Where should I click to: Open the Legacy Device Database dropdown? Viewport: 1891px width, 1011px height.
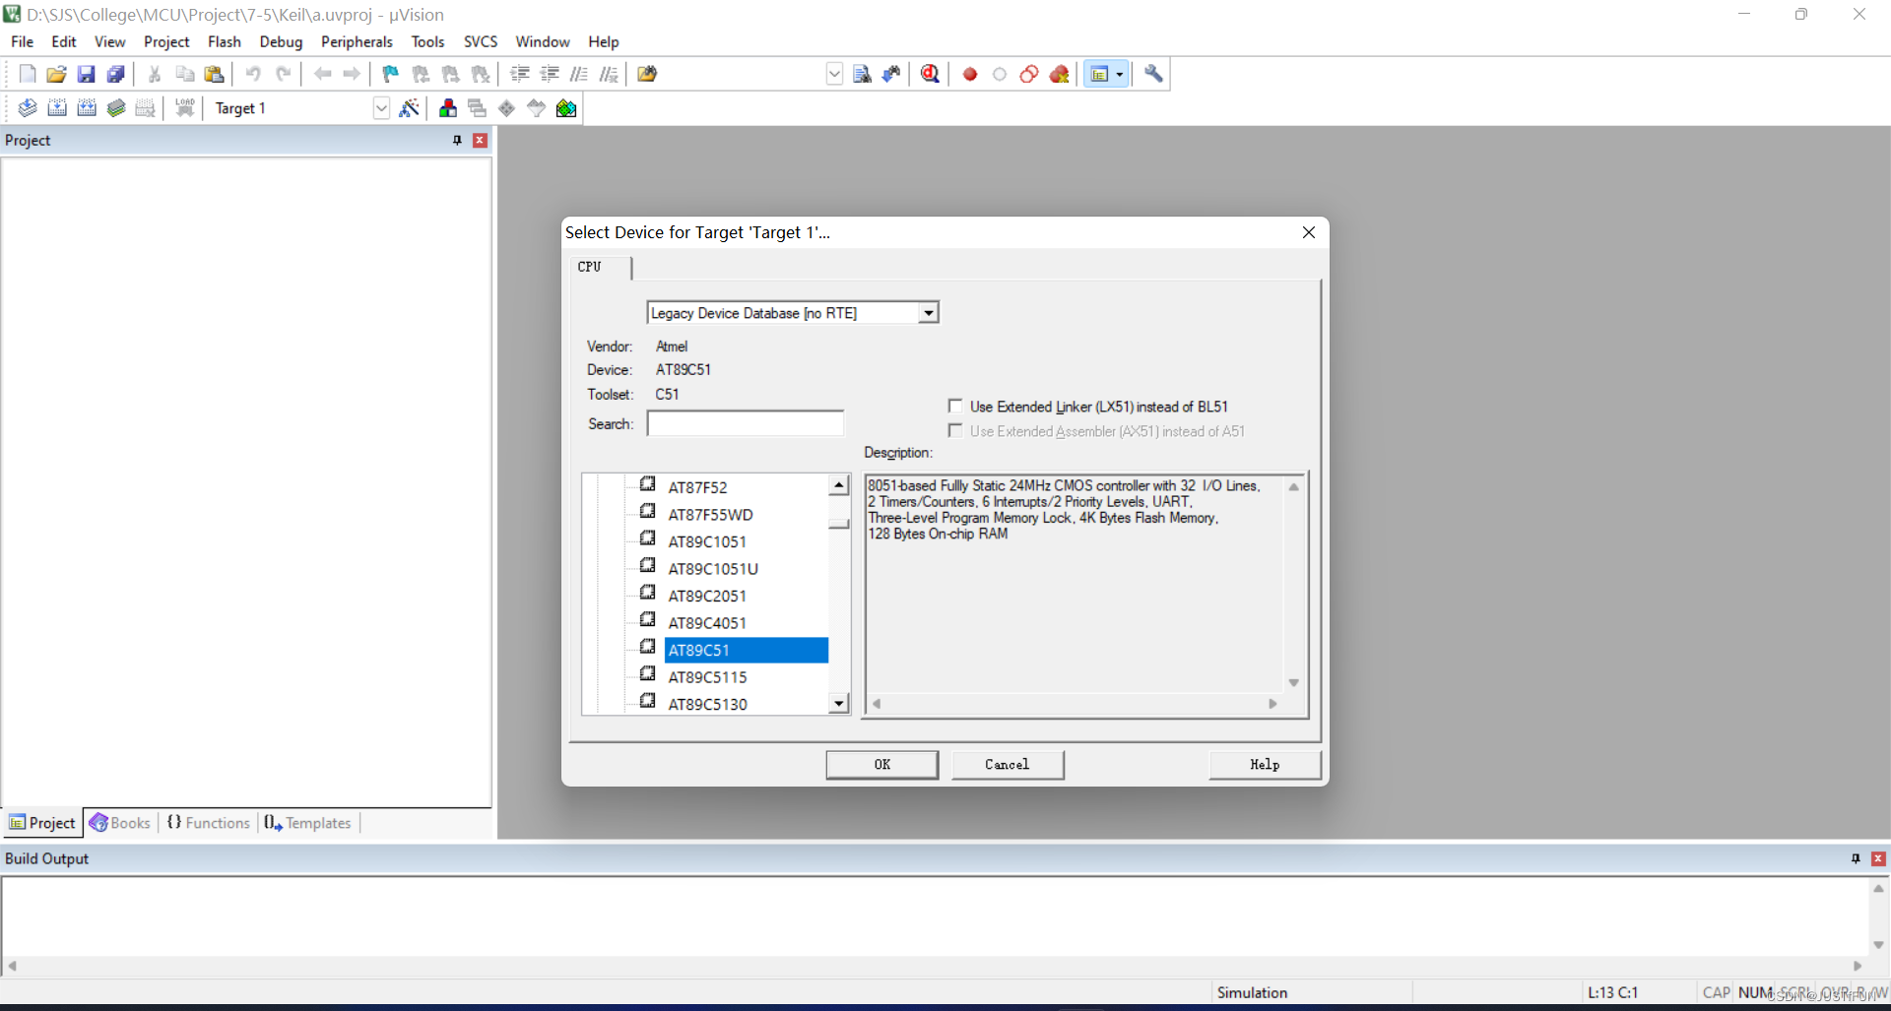click(928, 313)
